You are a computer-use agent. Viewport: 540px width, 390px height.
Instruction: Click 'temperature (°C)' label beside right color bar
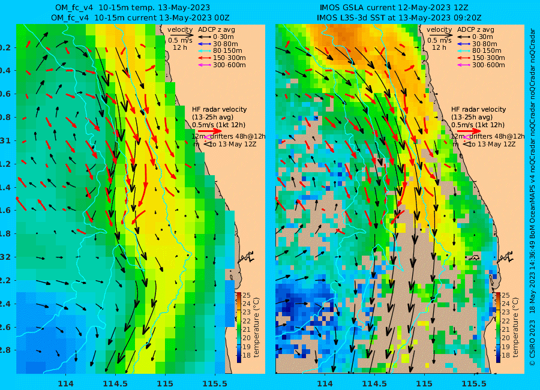click(x=515, y=328)
